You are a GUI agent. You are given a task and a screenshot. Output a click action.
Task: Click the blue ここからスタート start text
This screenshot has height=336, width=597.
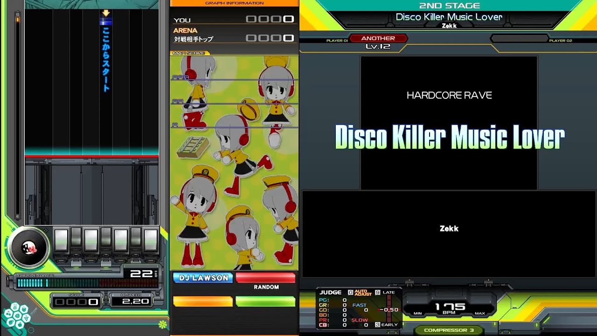tap(106, 59)
